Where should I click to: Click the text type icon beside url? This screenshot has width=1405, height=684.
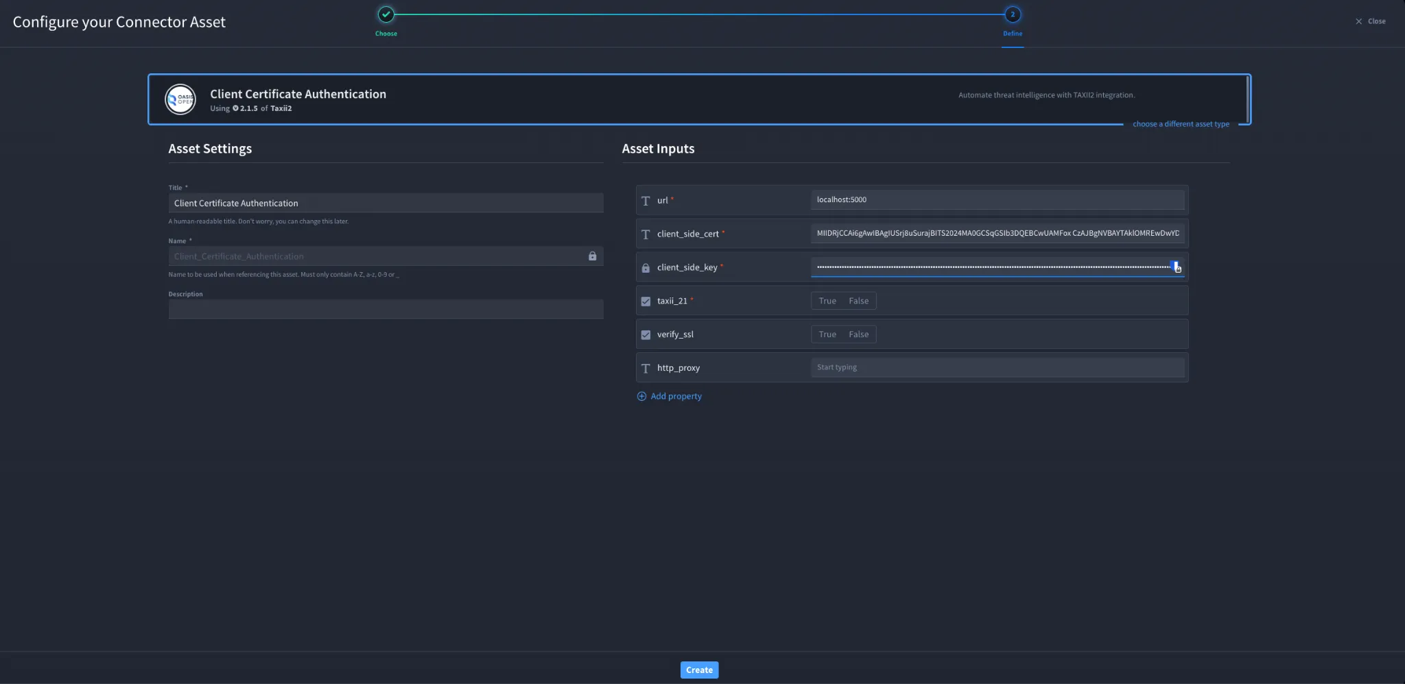pos(646,201)
